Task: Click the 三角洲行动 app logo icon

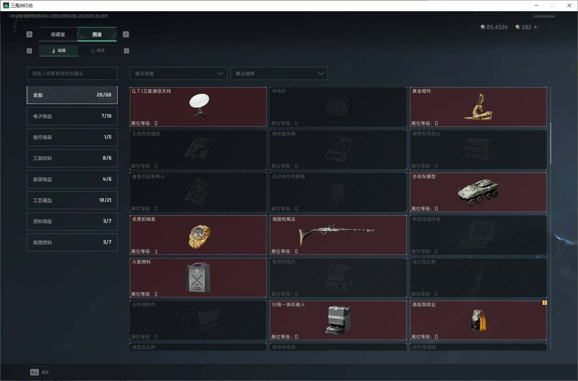Action: click(6, 5)
